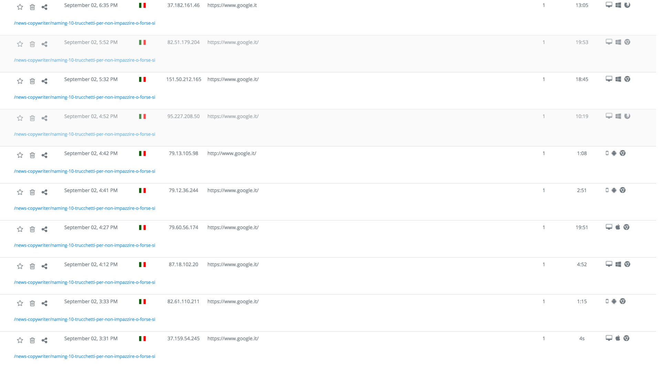Share the visit from IP 79.12.36.244
Image resolution: width=661 pixels, height=367 pixels.
44,192
